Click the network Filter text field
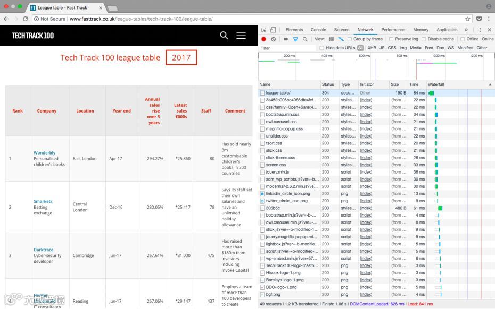Viewport: 495px width, 309px height. click(287, 48)
